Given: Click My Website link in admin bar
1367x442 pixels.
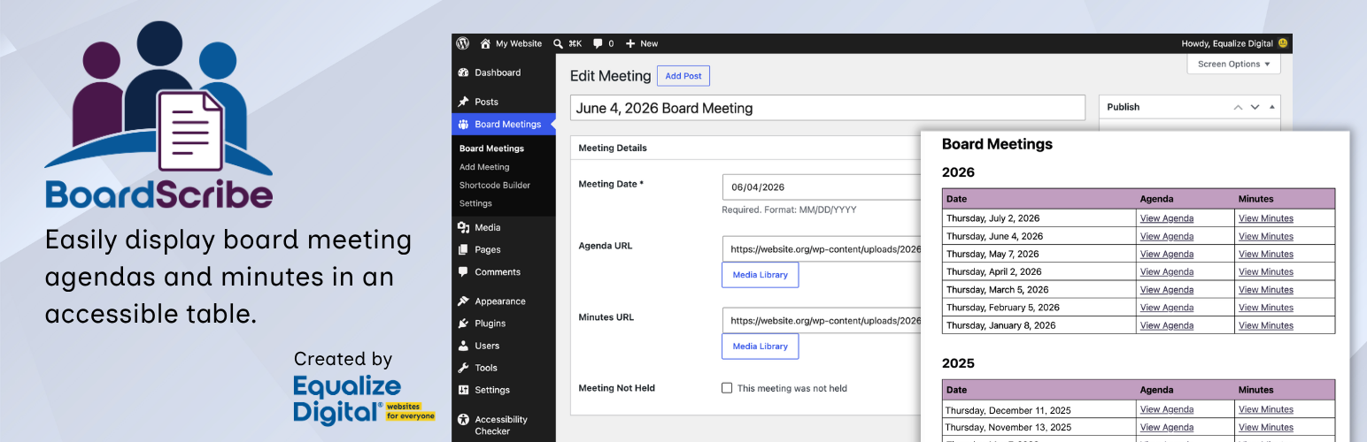Looking at the screenshot, I should click(x=519, y=43).
